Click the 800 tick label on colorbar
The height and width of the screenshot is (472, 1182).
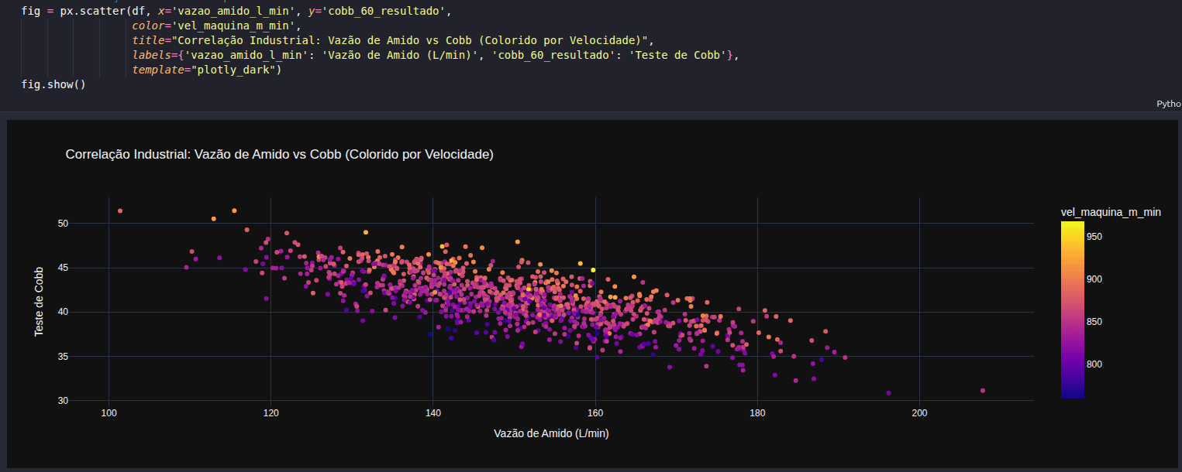(x=1094, y=364)
